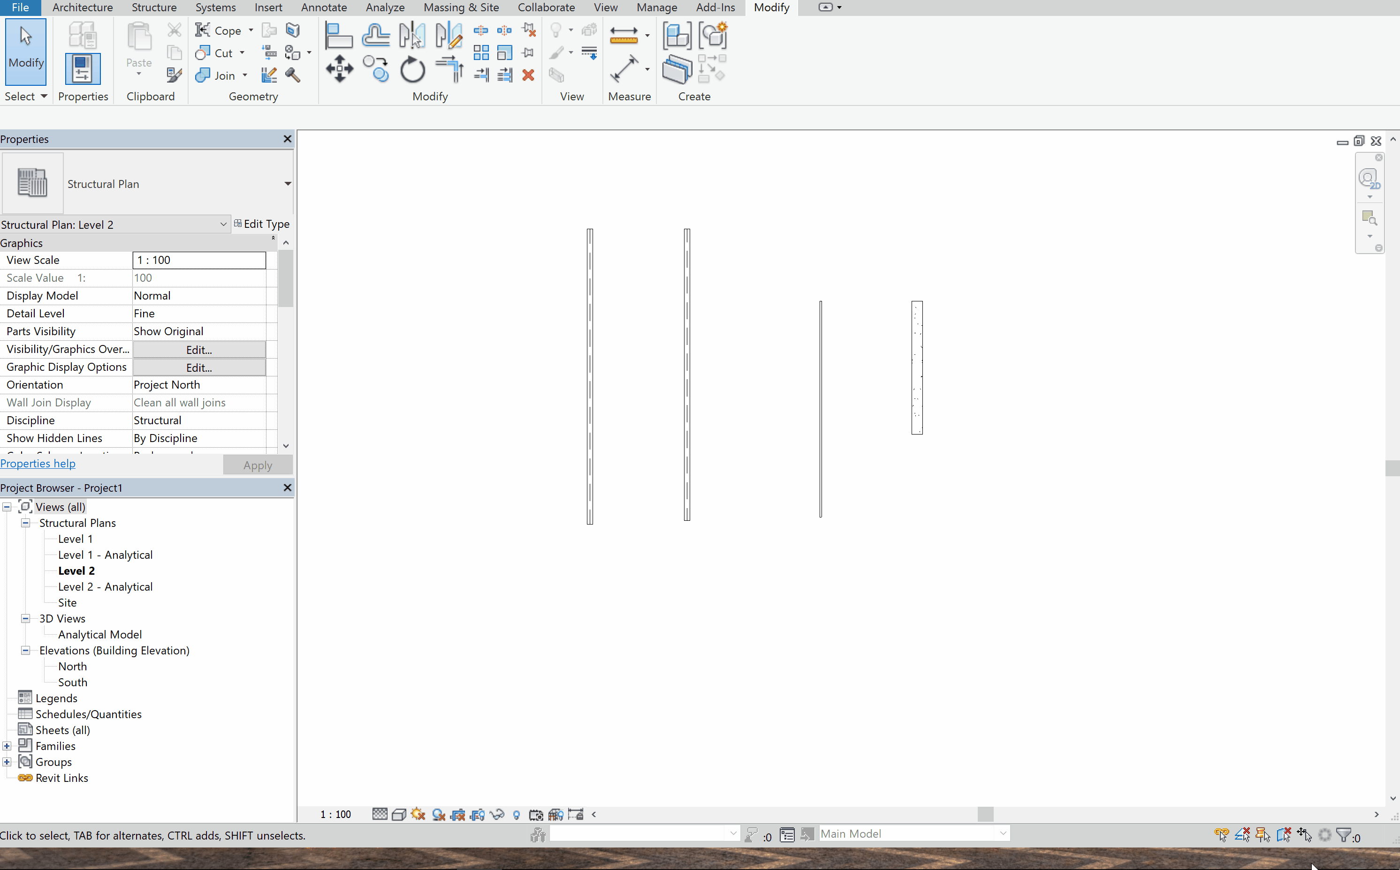
Task: Open the Structural Plan type selector dropdown
Action: coord(287,184)
